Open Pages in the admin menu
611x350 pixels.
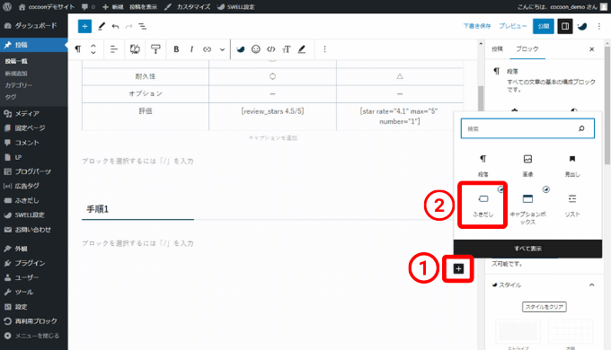[34, 128]
